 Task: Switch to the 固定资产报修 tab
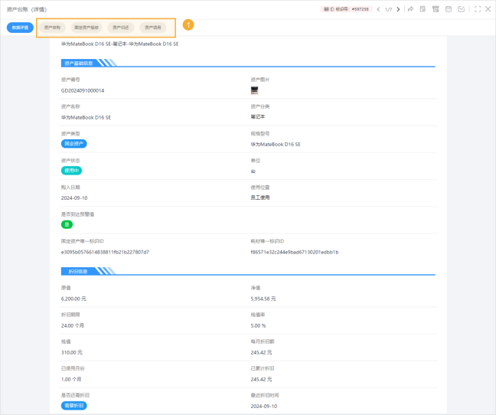86,28
